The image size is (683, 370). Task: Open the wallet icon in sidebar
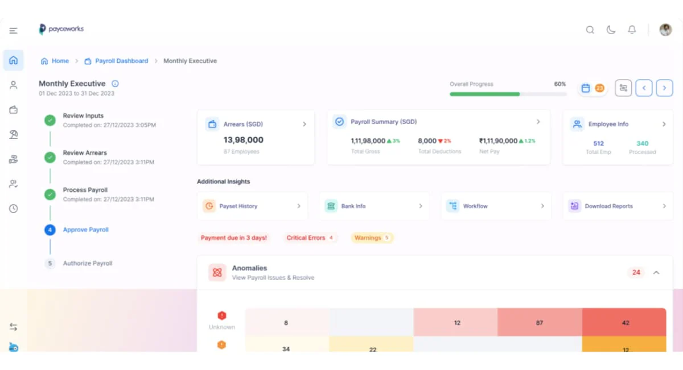tap(13, 110)
